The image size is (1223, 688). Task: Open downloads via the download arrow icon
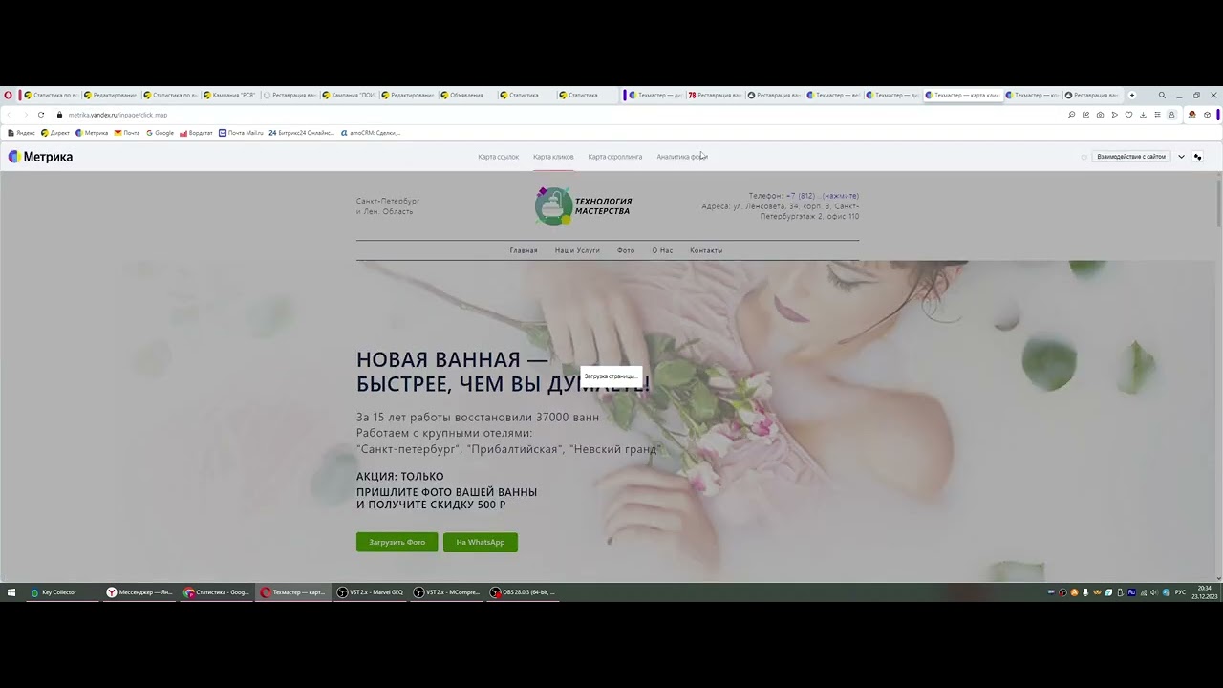[x=1143, y=115]
